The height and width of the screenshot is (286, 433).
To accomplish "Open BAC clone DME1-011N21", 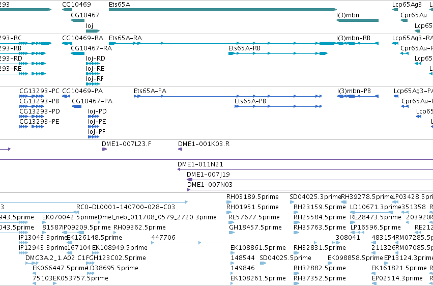I will click(x=200, y=164).
